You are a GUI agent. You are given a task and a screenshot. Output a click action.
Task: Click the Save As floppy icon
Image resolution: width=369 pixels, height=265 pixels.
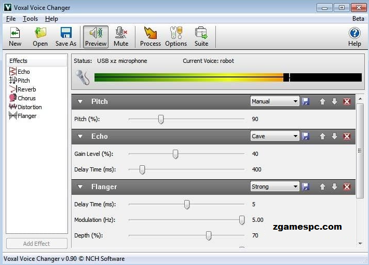(66, 36)
